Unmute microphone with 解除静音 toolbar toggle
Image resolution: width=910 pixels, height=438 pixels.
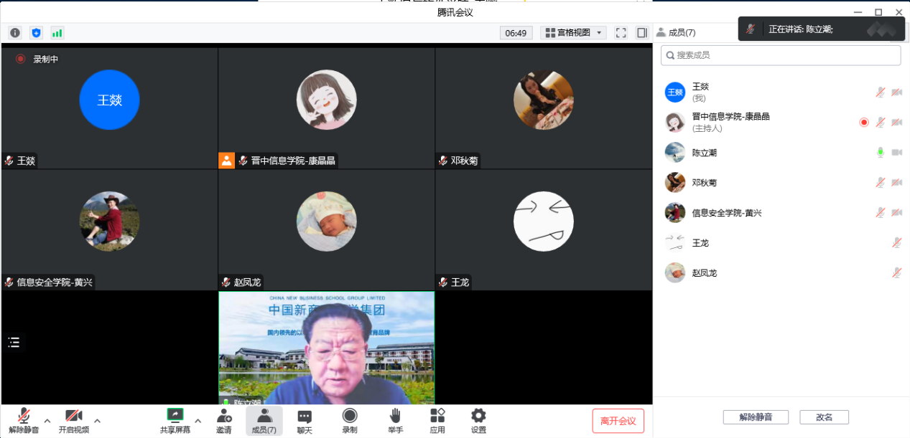point(24,421)
